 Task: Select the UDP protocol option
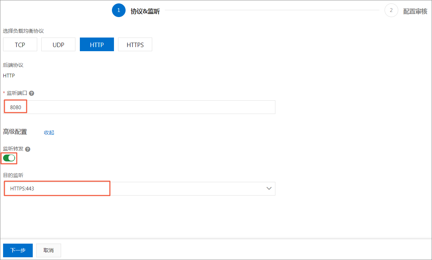(58, 45)
